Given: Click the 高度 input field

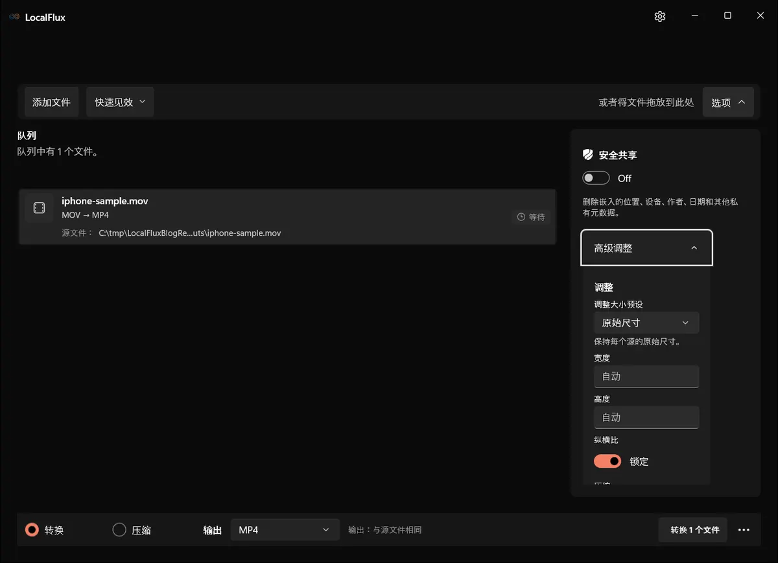Looking at the screenshot, I should 646,417.
